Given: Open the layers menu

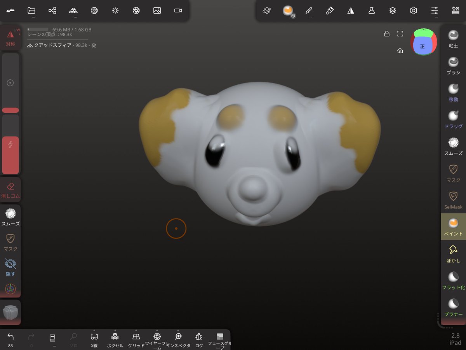Looking at the screenshot, I should click(393, 10).
